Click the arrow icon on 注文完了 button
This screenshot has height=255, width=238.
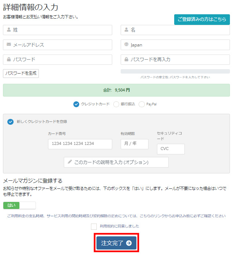129,243
